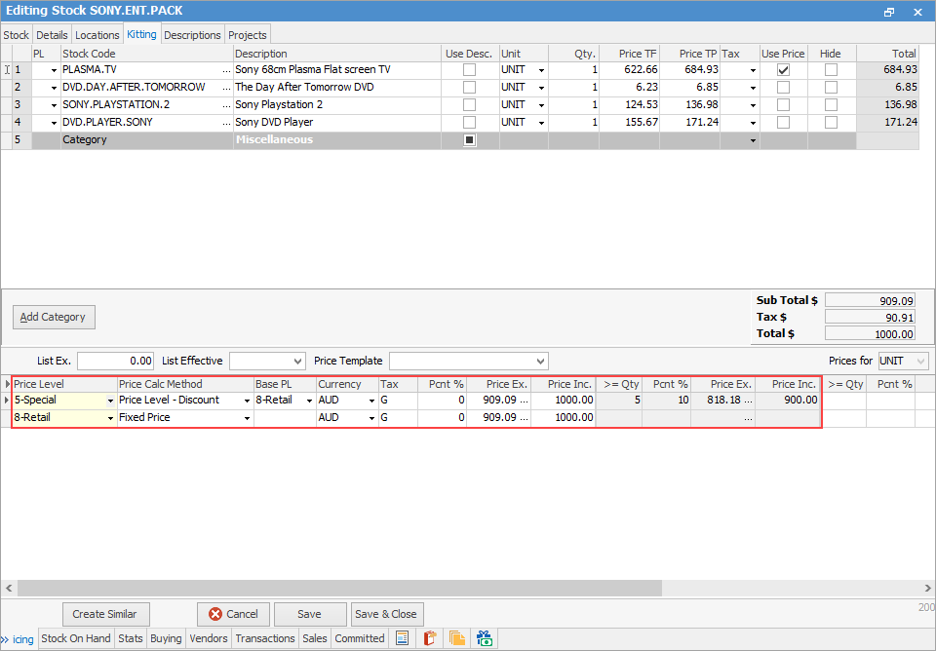936x651 pixels.
Task: Switch to the Descriptions tab
Action: tap(192, 35)
